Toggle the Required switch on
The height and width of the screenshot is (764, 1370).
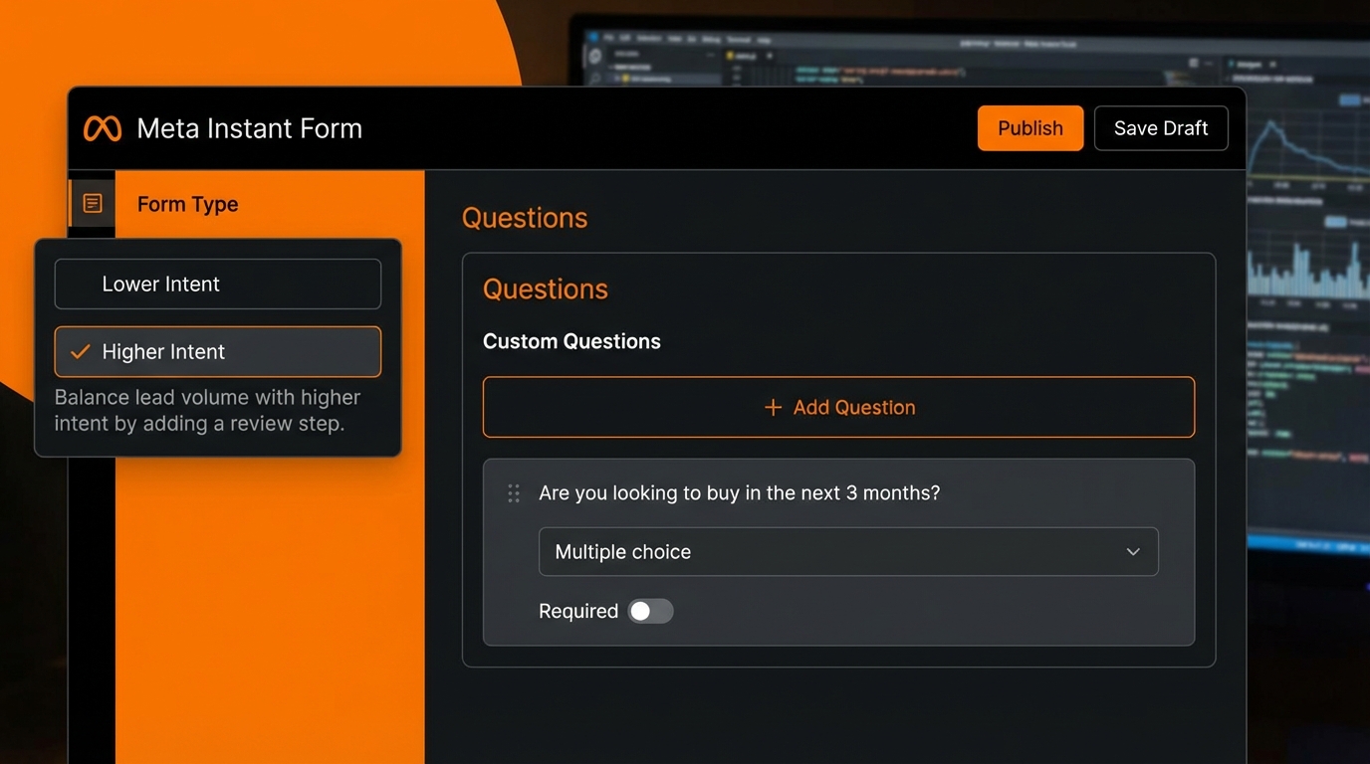coord(651,611)
